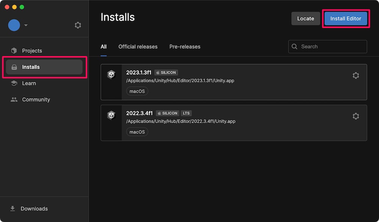
Task: Click Unity cube icon of 2023.1.3f1
Action: tap(111, 75)
